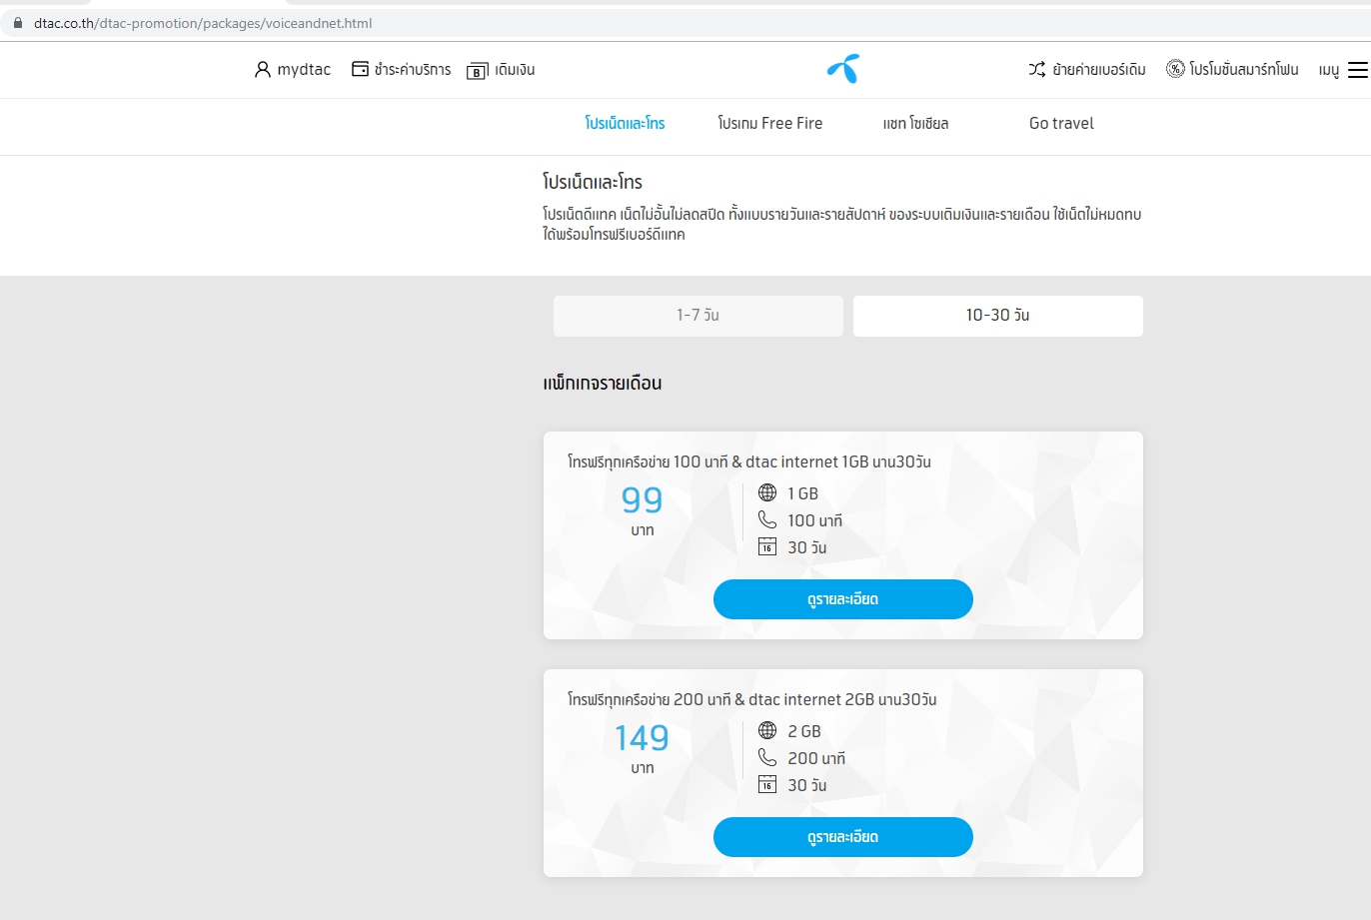This screenshot has width=1371, height=920.
Task: Open the แชท โซเชียล tab
Action: click(916, 124)
